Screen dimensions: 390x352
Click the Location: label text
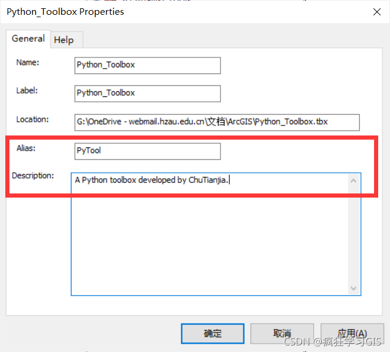32,120
